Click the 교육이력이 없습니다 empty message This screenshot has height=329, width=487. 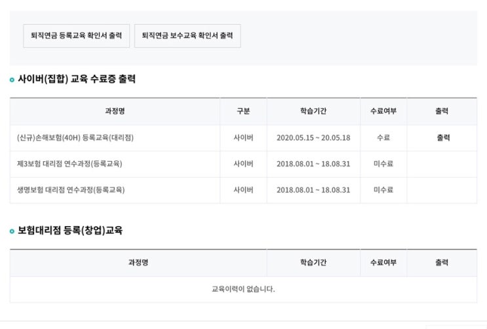pos(243,289)
